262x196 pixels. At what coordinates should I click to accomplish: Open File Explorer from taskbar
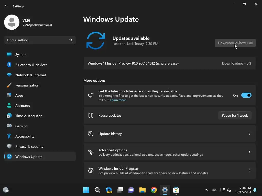[x=143, y=190]
